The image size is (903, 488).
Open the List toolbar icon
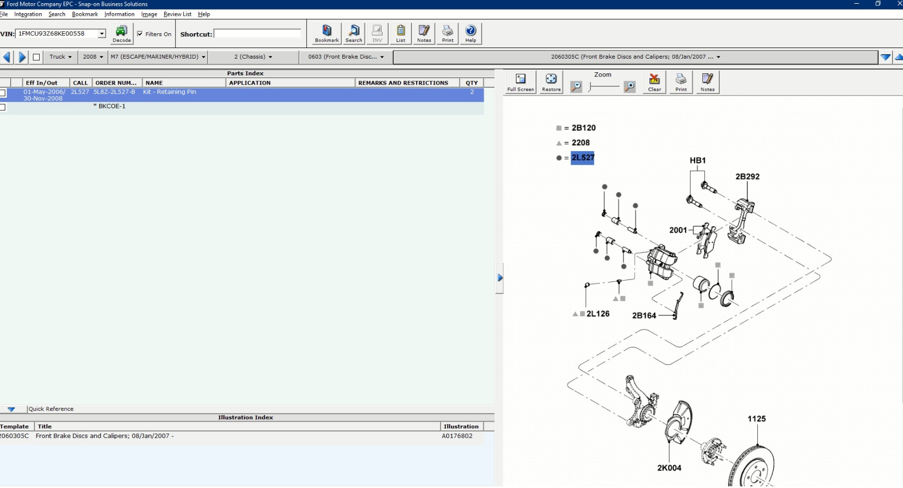click(x=401, y=33)
